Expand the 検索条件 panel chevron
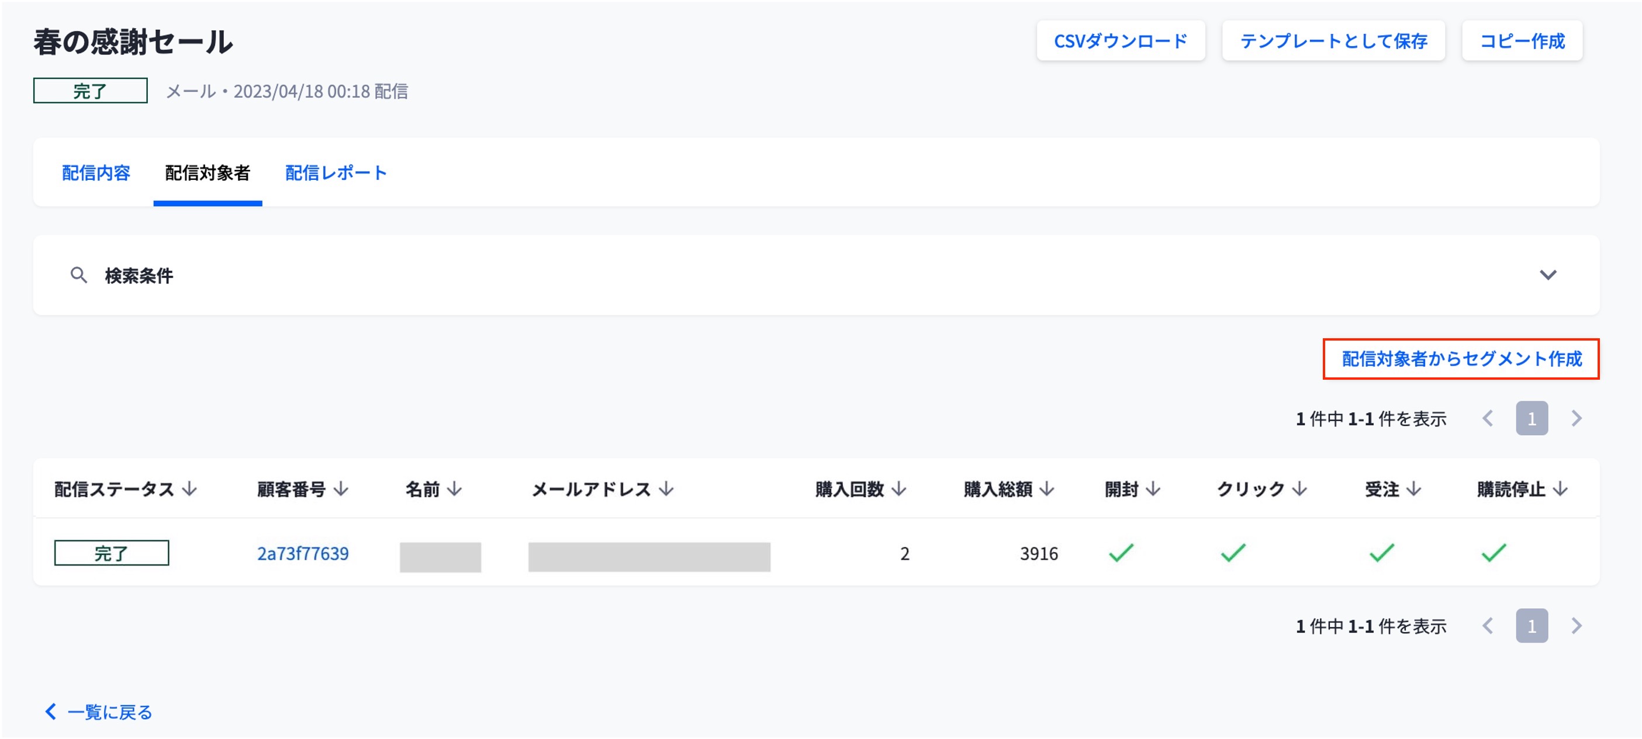 [1548, 275]
